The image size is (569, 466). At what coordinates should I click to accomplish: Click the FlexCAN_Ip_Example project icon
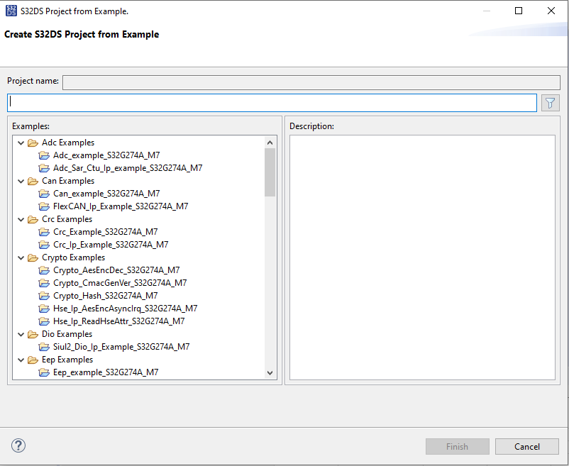(x=44, y=206)
